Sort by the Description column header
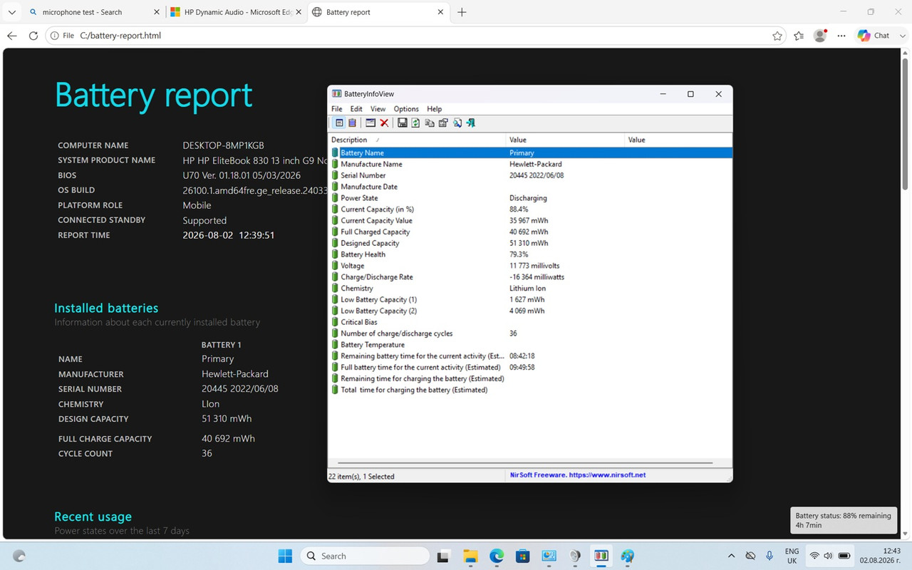The width and height of the screenshot is (912, 570). [417, 140]
